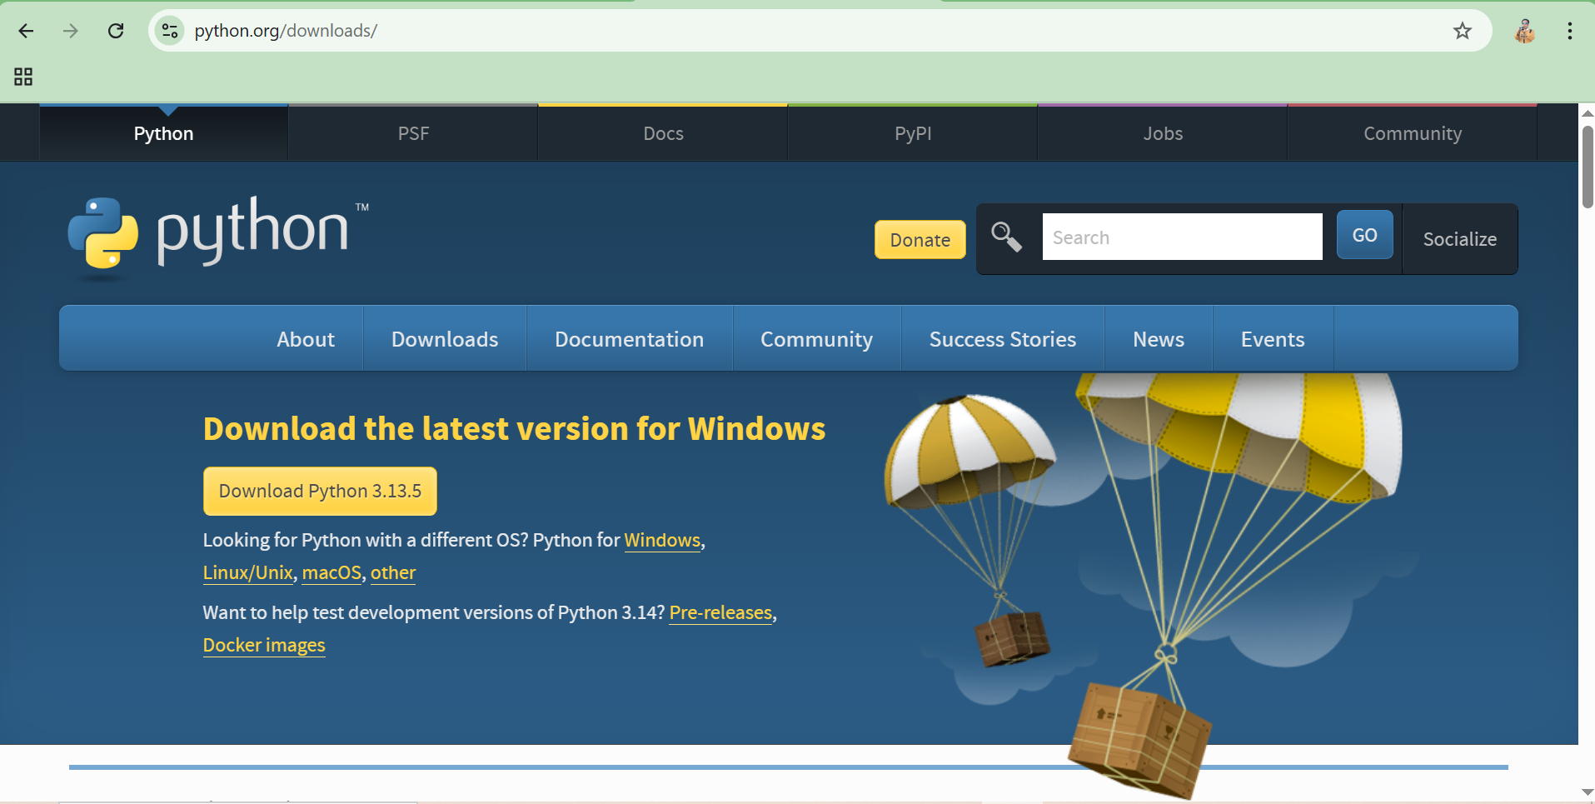Focus the Search text field
Viewport: 1595px width, 804px height.
[1181, 237]
